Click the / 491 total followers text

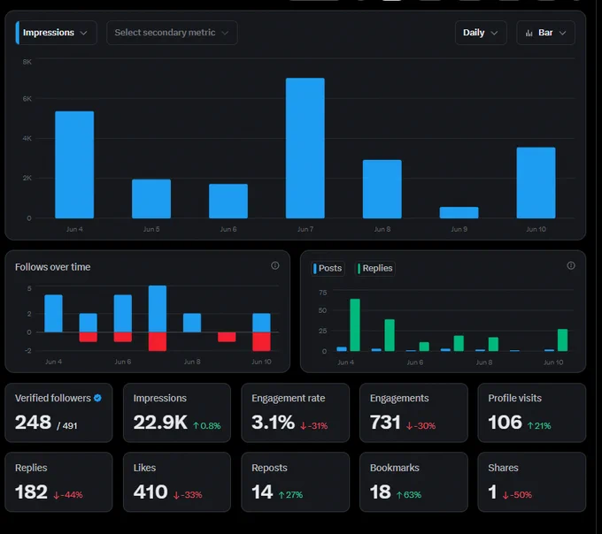coord(67,426)
